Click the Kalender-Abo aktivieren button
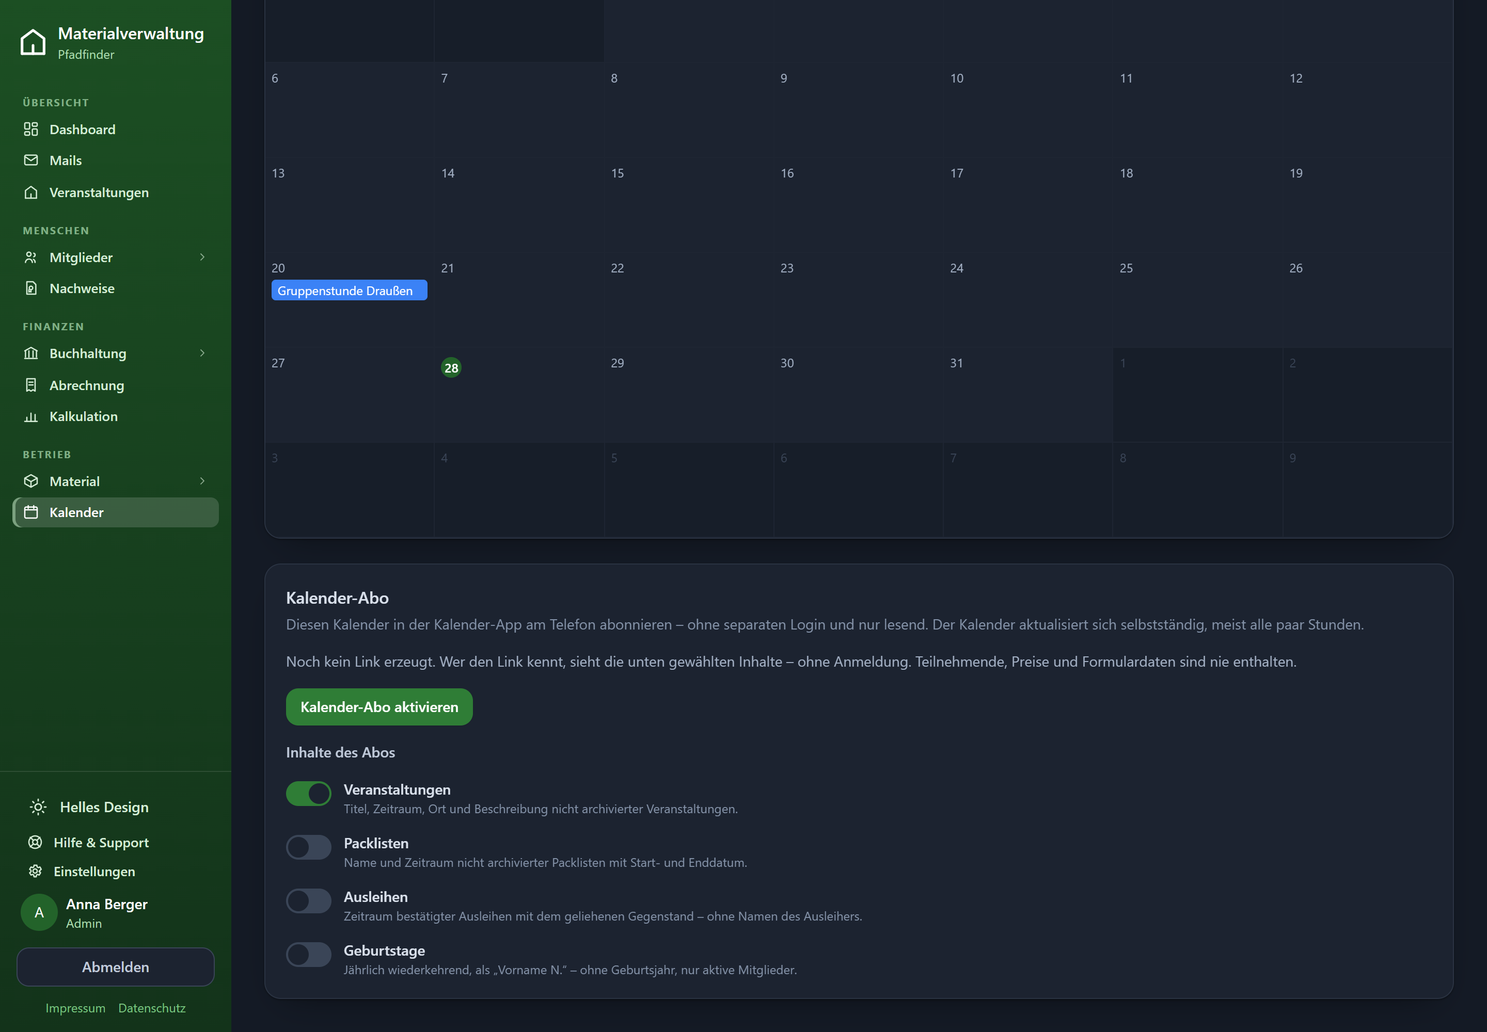This screenshot has height=1032, width=1487. pos(379,707)
